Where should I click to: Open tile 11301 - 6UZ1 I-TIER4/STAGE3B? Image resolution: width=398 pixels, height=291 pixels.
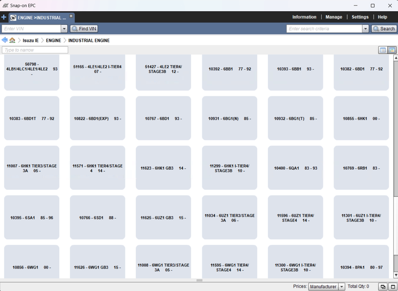click(361, 218)
